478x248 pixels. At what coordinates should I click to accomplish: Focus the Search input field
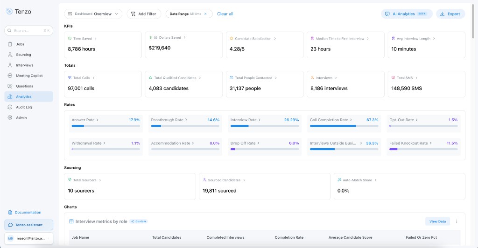28,30
